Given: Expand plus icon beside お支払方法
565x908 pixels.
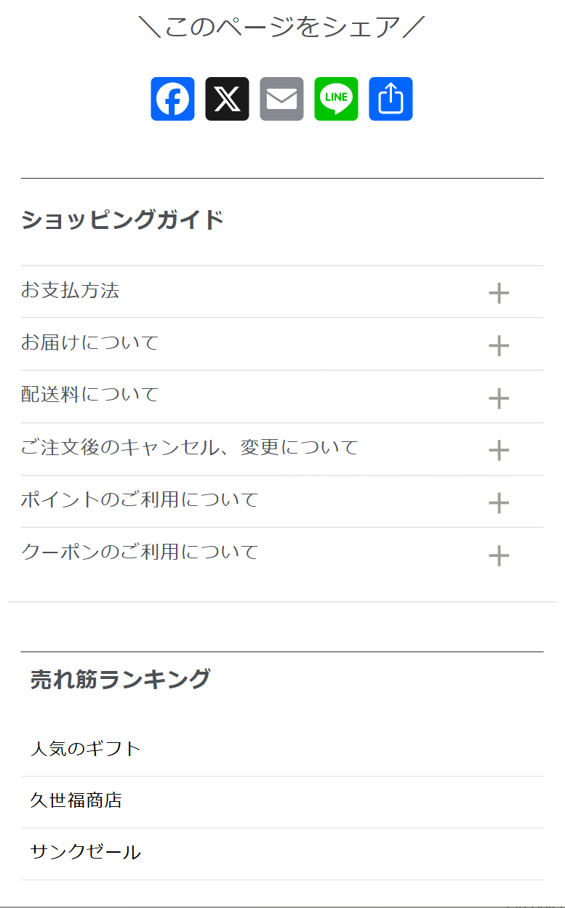Looking at the screenshot, I should click(x=498, y=294).
